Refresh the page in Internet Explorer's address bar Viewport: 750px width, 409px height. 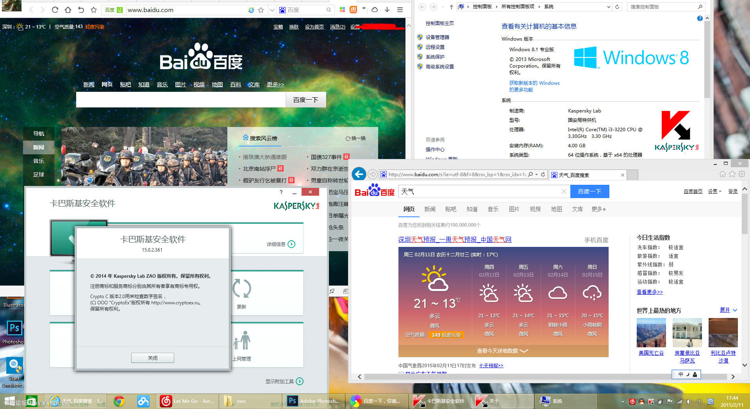point(543,175)
